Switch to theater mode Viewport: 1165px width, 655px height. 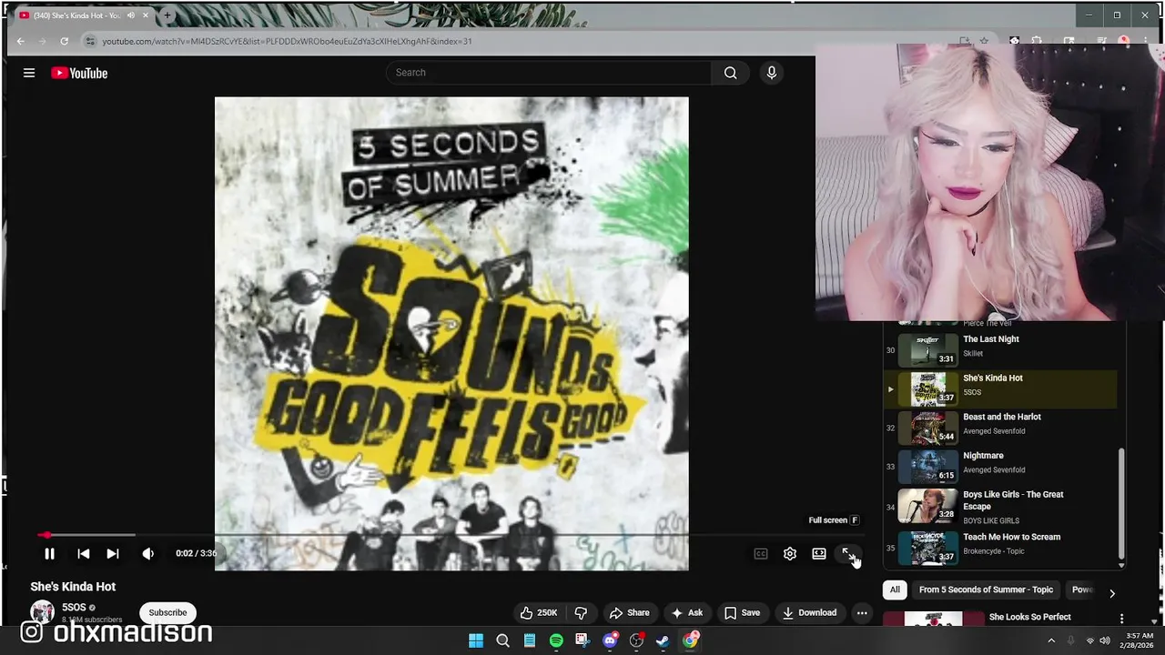tap(819, 553)
